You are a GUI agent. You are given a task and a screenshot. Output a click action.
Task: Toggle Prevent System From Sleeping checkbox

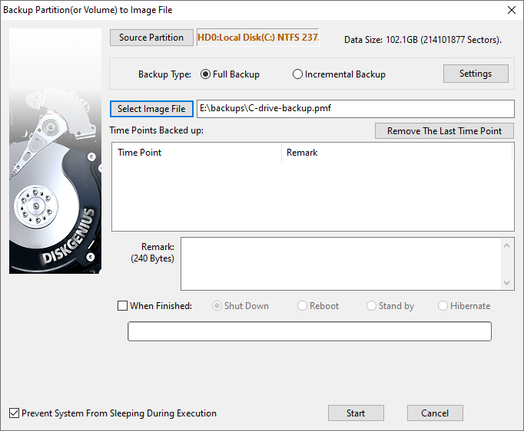14,413
